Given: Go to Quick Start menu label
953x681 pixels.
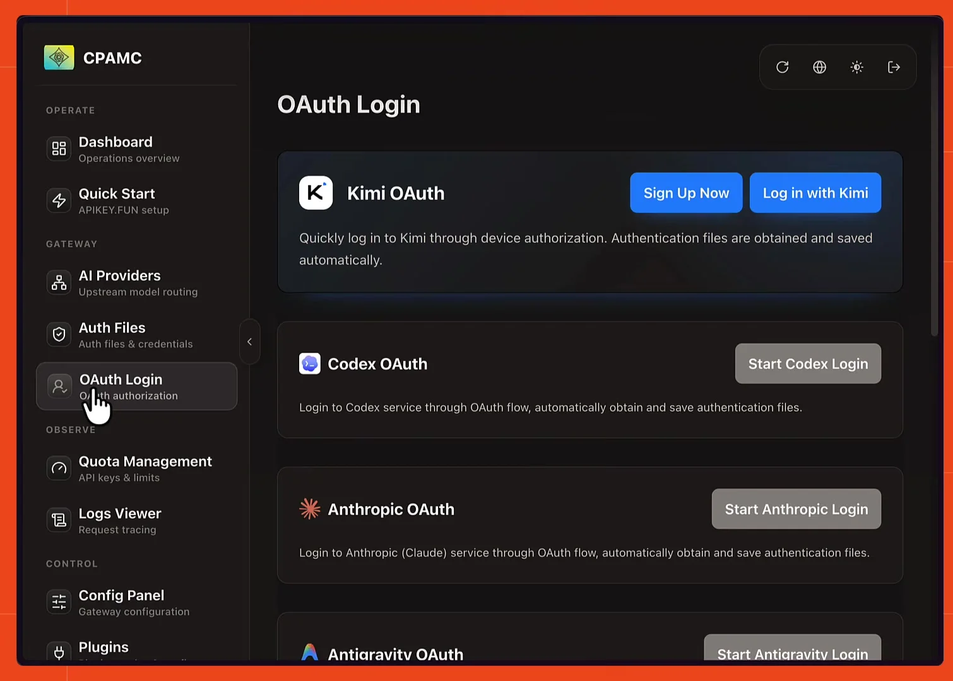Looking at the screenshot, I should pyautogui.click(x=117, y=194).
